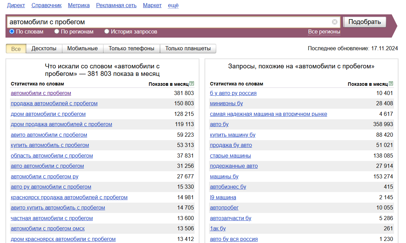Open the 'Метрика' top link
The height and width of the screenshot is (243, 406).
[x=79, y=5]
